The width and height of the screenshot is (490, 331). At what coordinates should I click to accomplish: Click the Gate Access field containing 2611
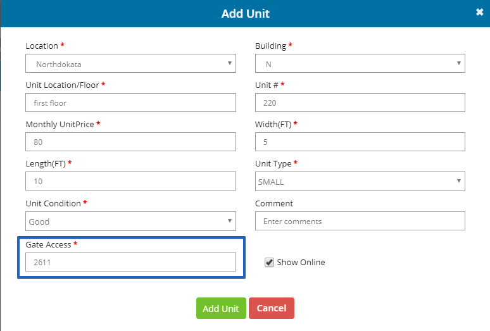[130, 262]
